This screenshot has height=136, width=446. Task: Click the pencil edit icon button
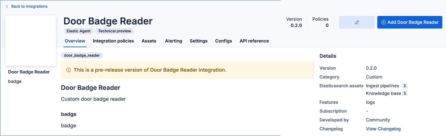(x=357, y=22)
